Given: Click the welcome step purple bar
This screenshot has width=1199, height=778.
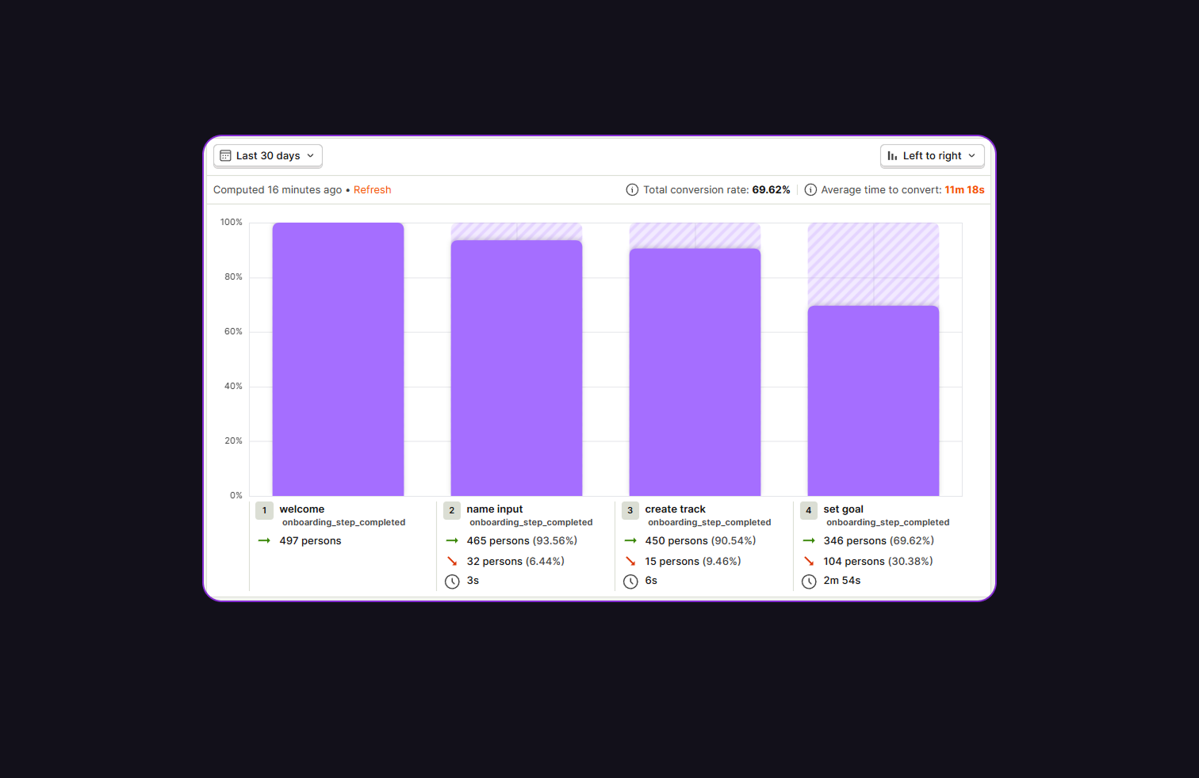Looking at the screenshot, I should click(x=338, y=360).
